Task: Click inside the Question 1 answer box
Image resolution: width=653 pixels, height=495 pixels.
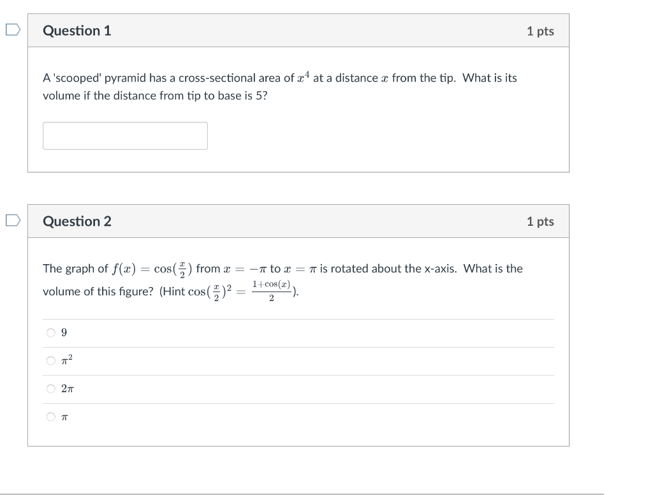Action: [125, 135]
